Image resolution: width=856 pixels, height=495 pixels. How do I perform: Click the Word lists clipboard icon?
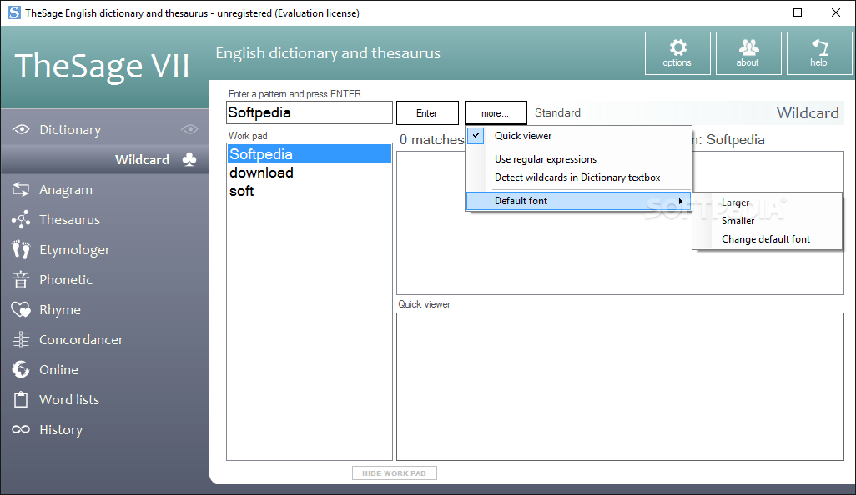click(21, 399)
